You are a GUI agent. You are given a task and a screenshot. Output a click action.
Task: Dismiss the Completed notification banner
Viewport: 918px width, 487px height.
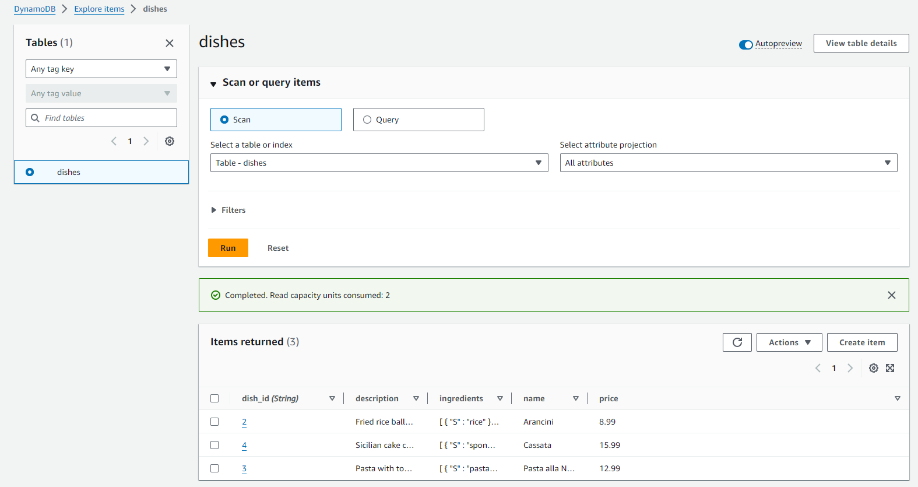coord(892,295)
